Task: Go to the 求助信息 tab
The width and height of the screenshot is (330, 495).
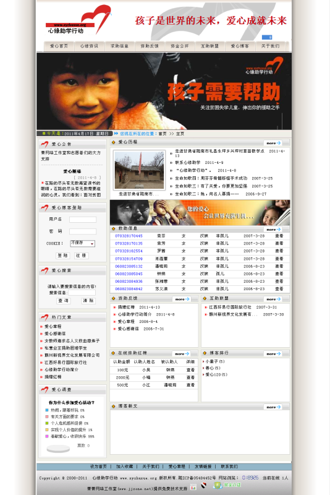Action: pos(119,46)
